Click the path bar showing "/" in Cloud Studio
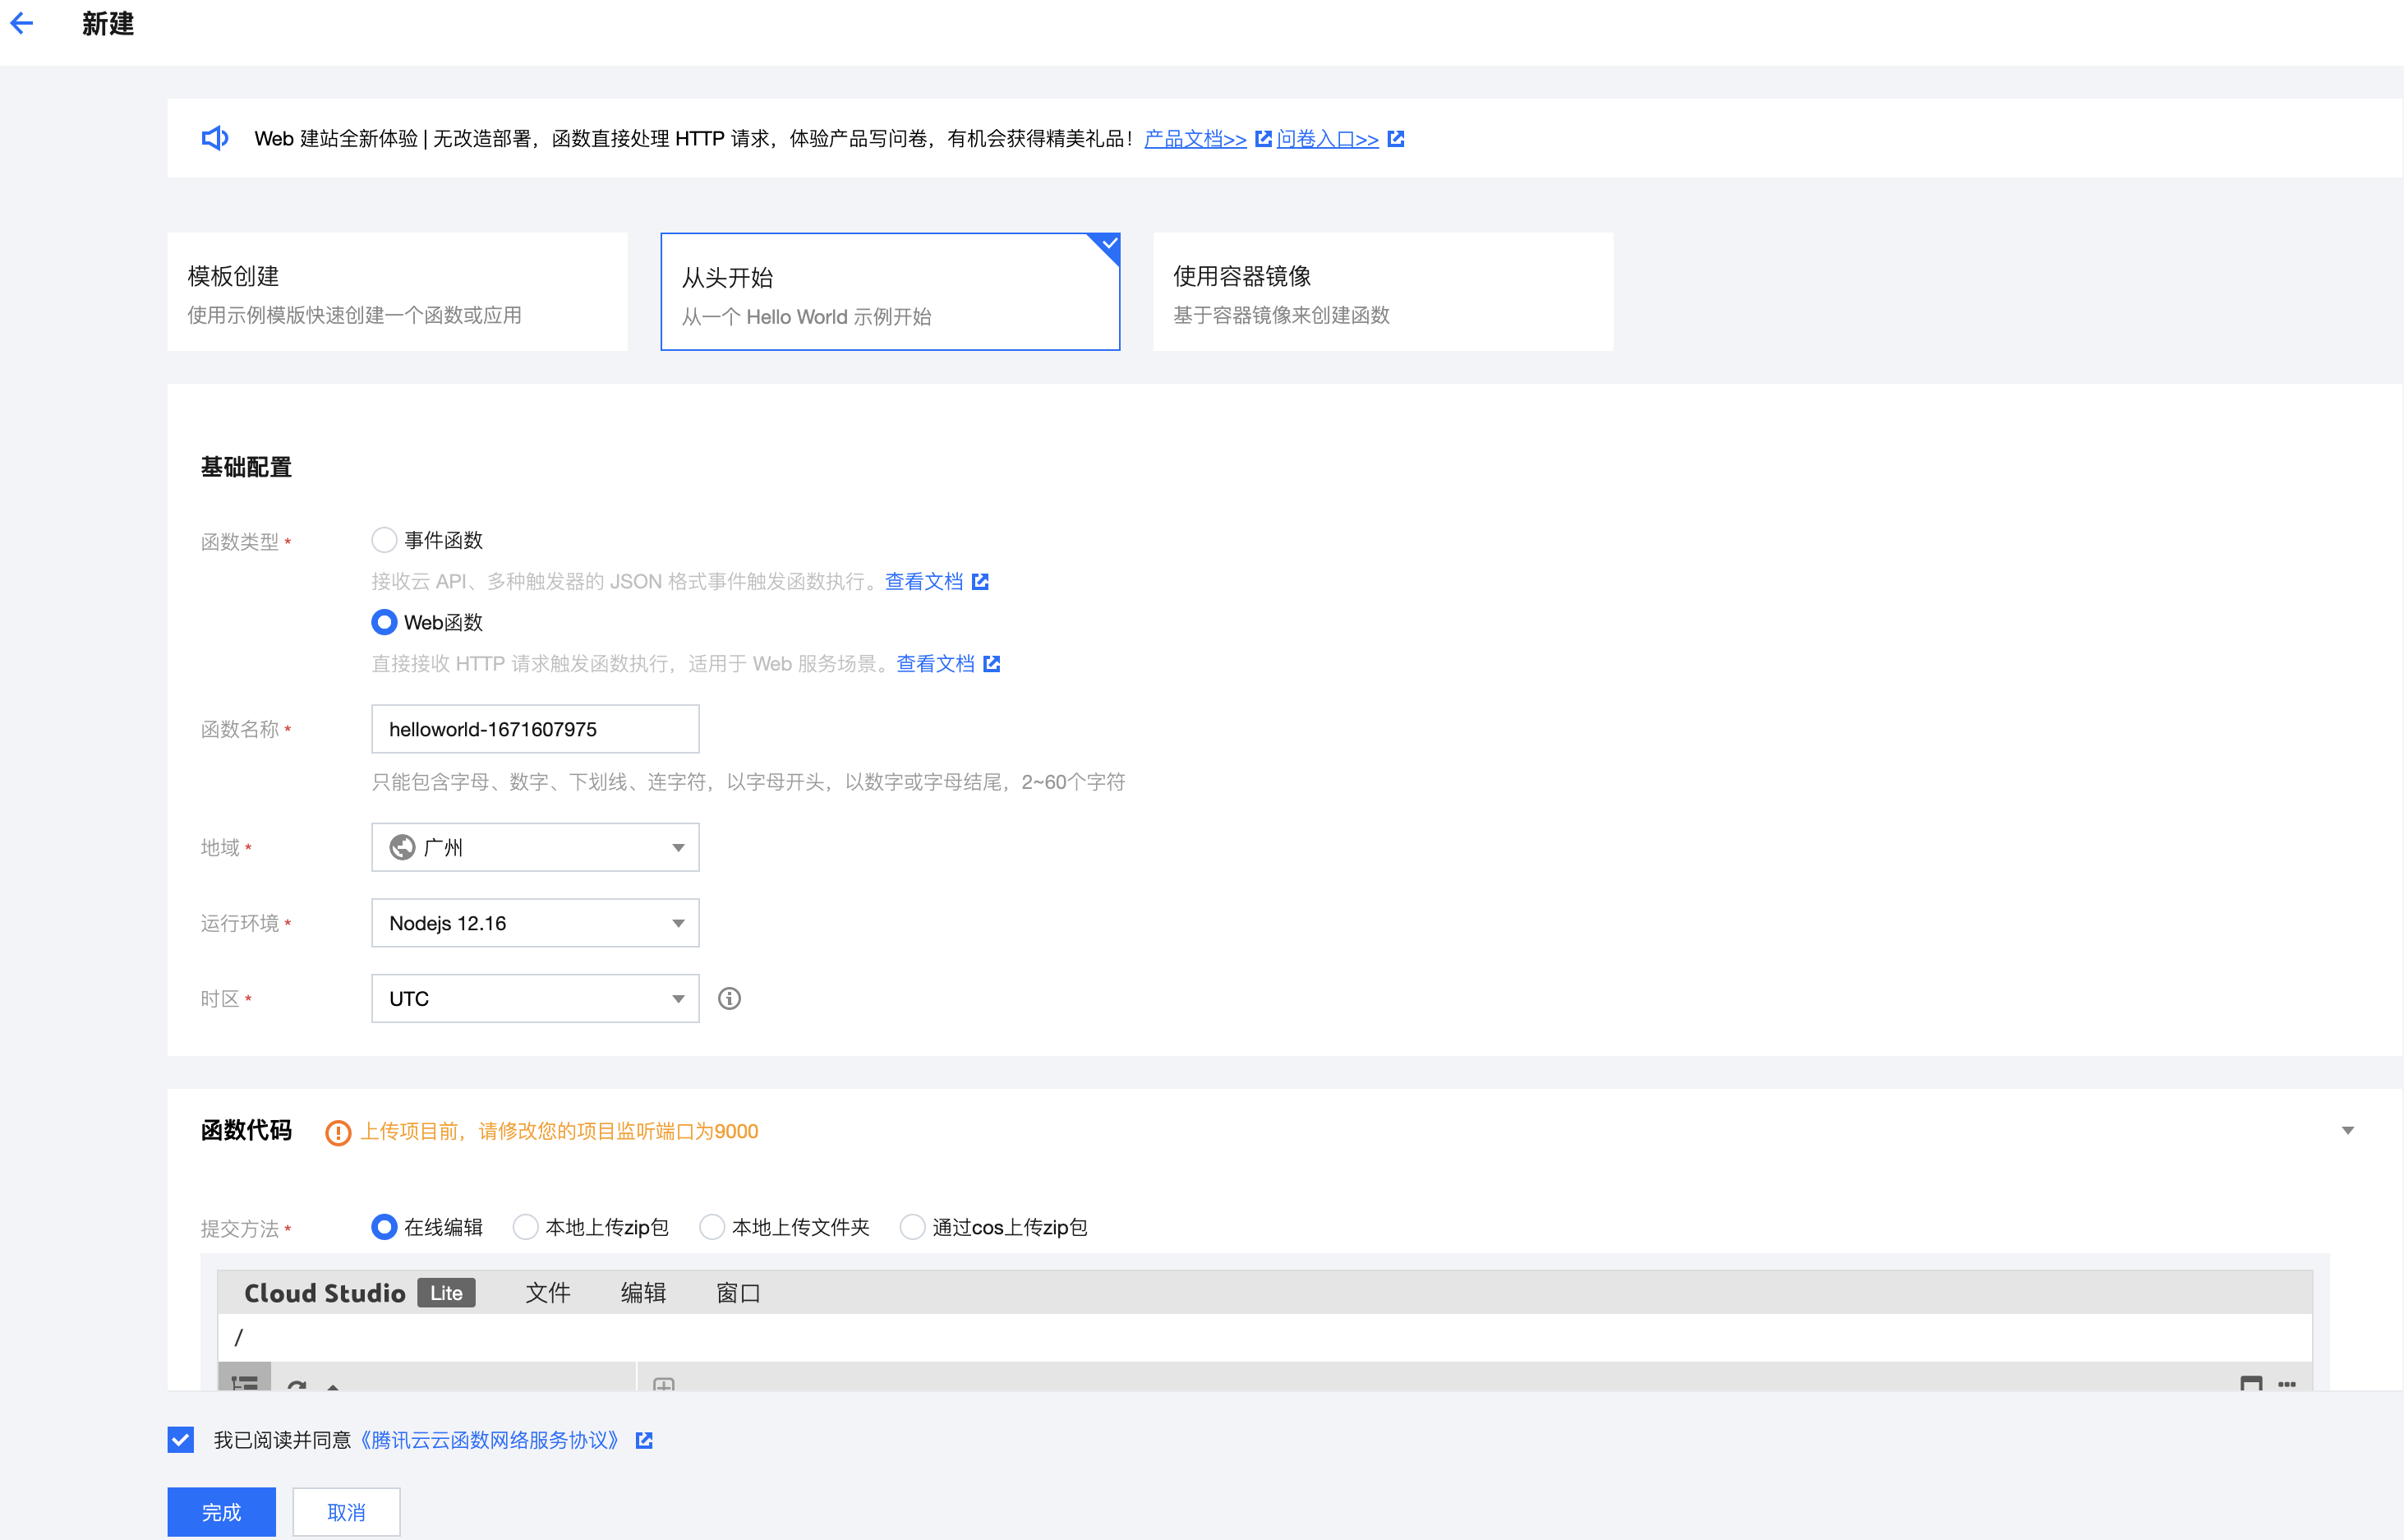 (x=1265, y=1338)
